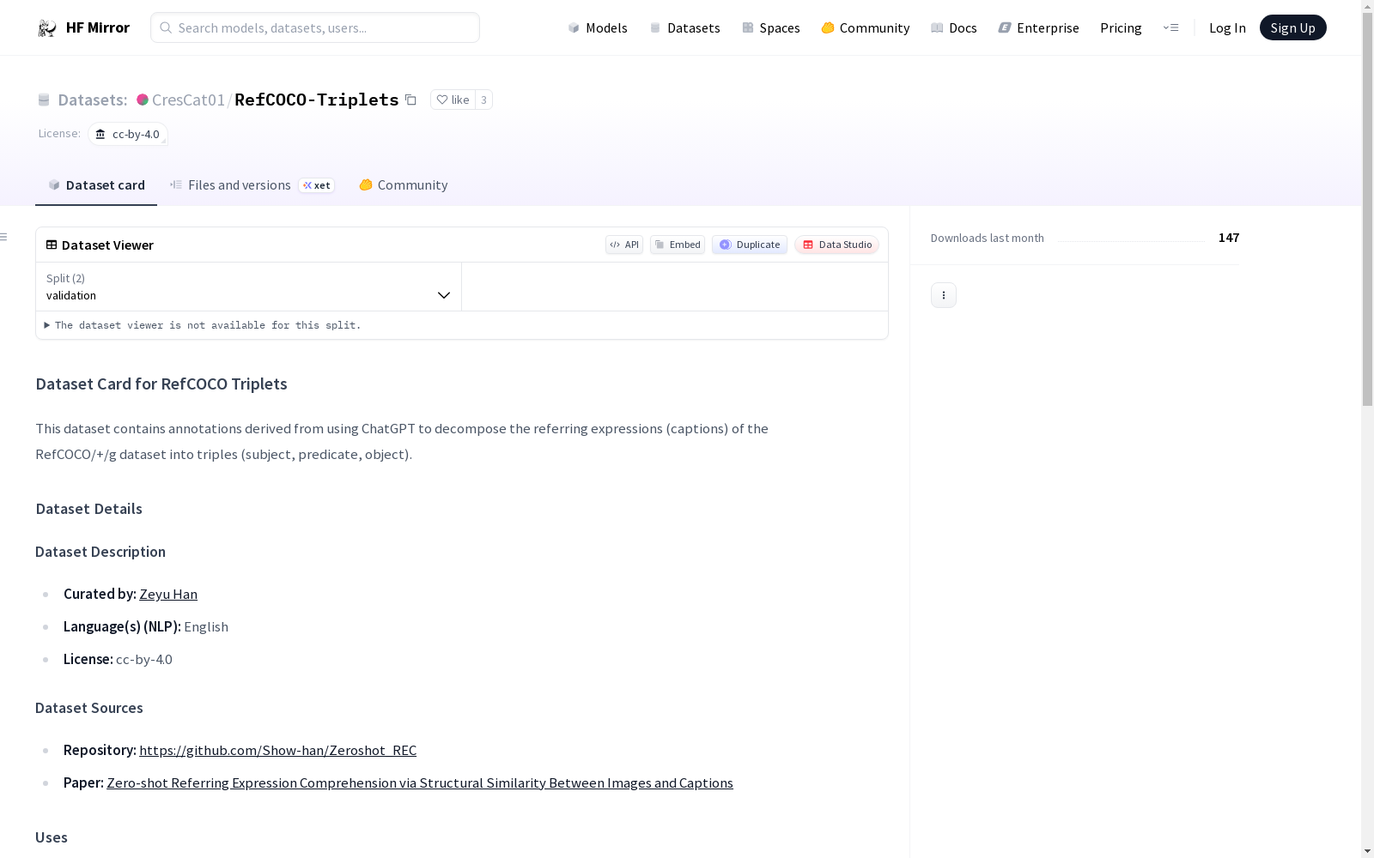1374x858 pixels.
Task: Click the like button
Action: 453,100
